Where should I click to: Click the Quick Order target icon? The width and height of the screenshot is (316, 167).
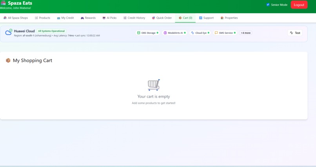(153, 18)
